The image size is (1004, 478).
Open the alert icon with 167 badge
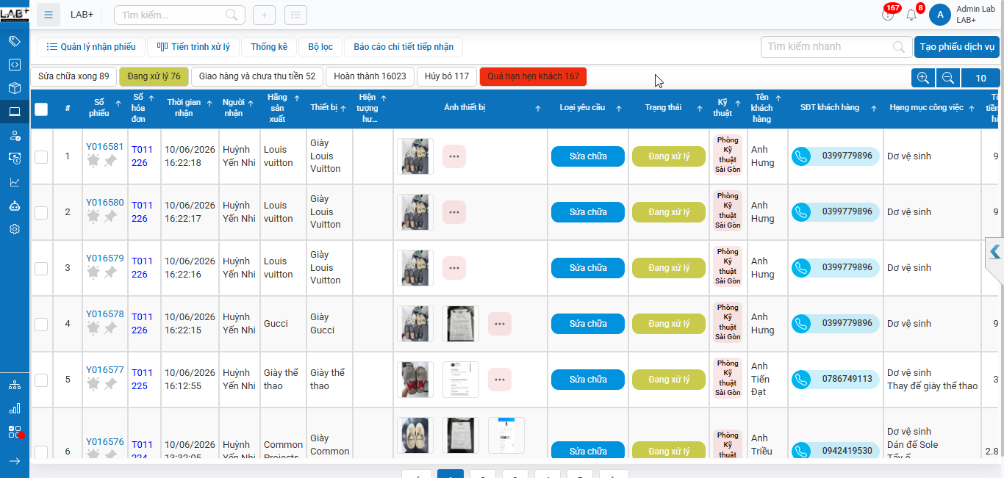click(x=889, y=13)
